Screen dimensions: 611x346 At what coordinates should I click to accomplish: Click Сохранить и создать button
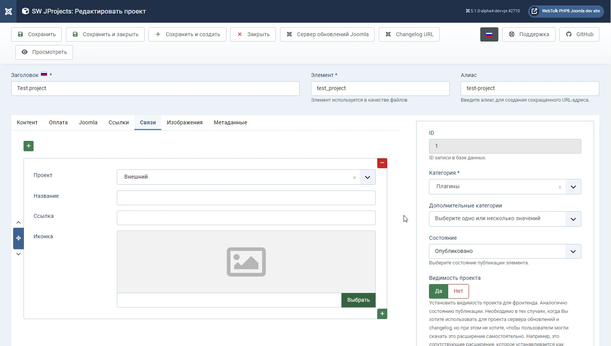tap(187, 34)
